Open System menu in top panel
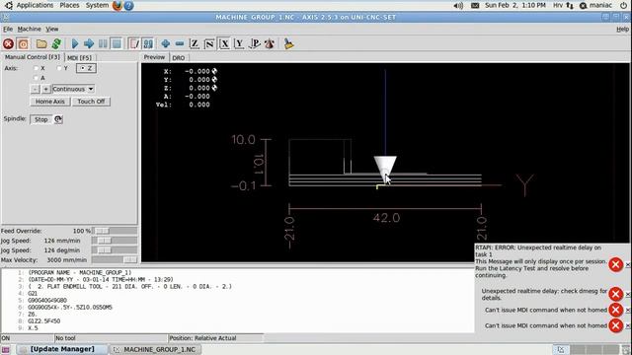Viewport: 632px width, 355px height. [x=97, y=5]
